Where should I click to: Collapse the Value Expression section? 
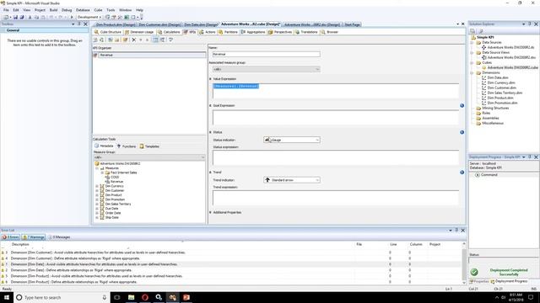point(210,79)
